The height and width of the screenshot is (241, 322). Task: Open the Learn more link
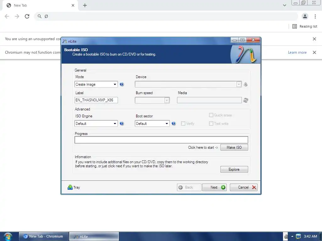(297, 52)
